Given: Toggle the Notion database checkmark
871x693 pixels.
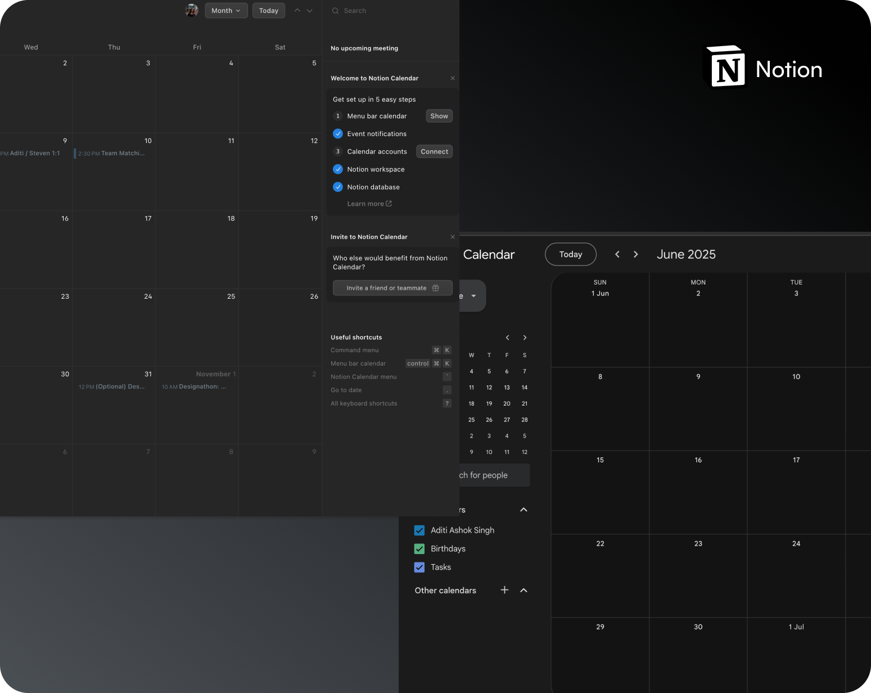Looking at the screenshot, I should [338, 187].
